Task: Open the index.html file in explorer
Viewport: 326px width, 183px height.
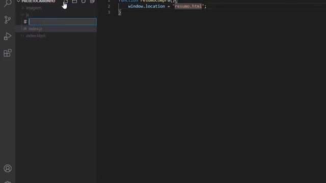Action: [x=35, y=36]
